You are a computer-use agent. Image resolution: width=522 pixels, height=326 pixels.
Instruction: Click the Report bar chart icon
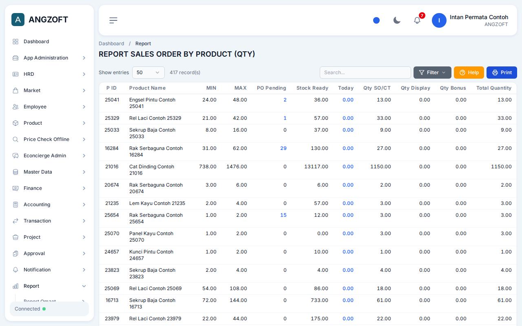pyautogui.click(x=15, y=286)
